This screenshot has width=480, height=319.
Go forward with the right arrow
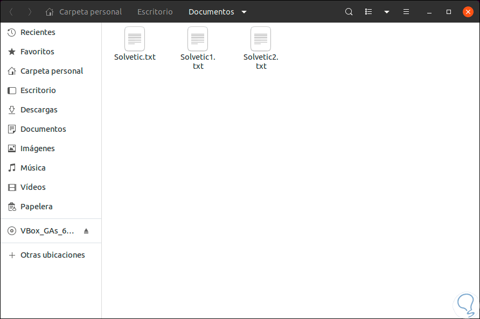click(x=30, y=12)
